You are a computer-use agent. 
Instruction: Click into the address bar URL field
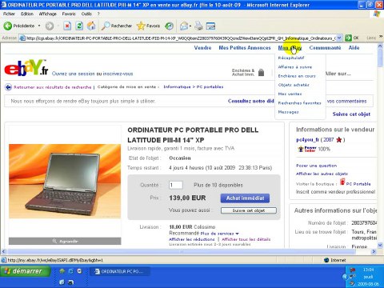178,38
